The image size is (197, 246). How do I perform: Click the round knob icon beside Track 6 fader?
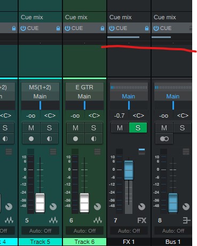pos(97,206)
